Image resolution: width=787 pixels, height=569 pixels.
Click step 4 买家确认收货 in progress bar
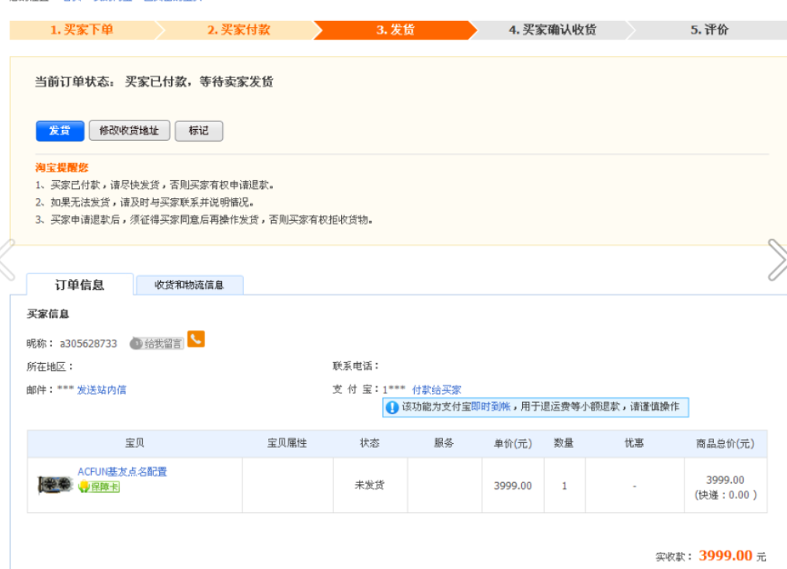point(552,30)
